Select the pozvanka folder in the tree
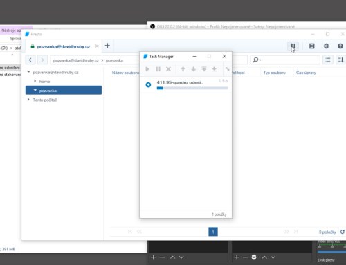The height and width of the screenshot is (265, 346). [x=64, y=90]
